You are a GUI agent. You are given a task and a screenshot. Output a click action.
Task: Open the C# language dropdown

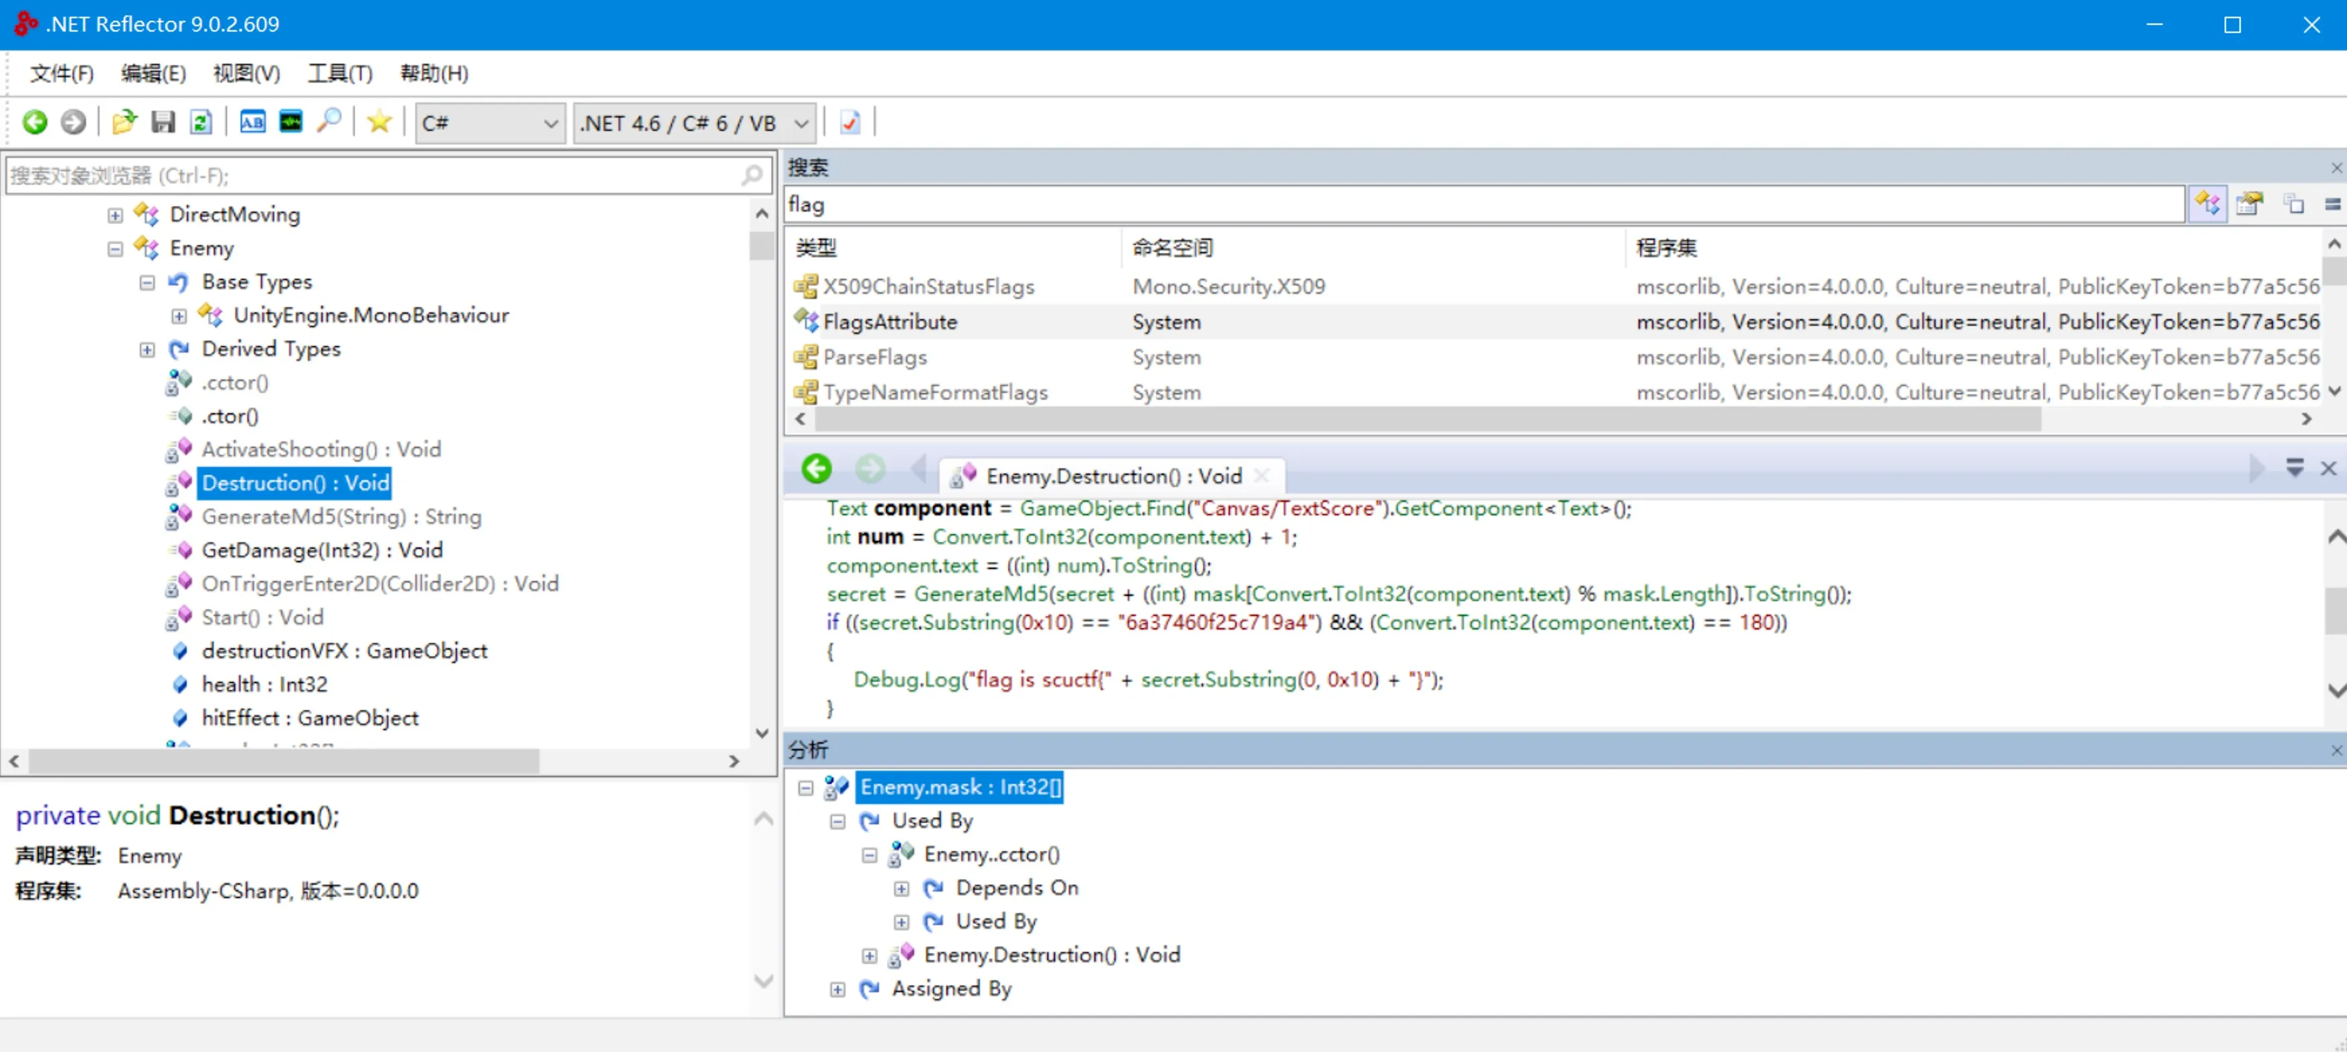pyautogui.click(x=489, y=123)
